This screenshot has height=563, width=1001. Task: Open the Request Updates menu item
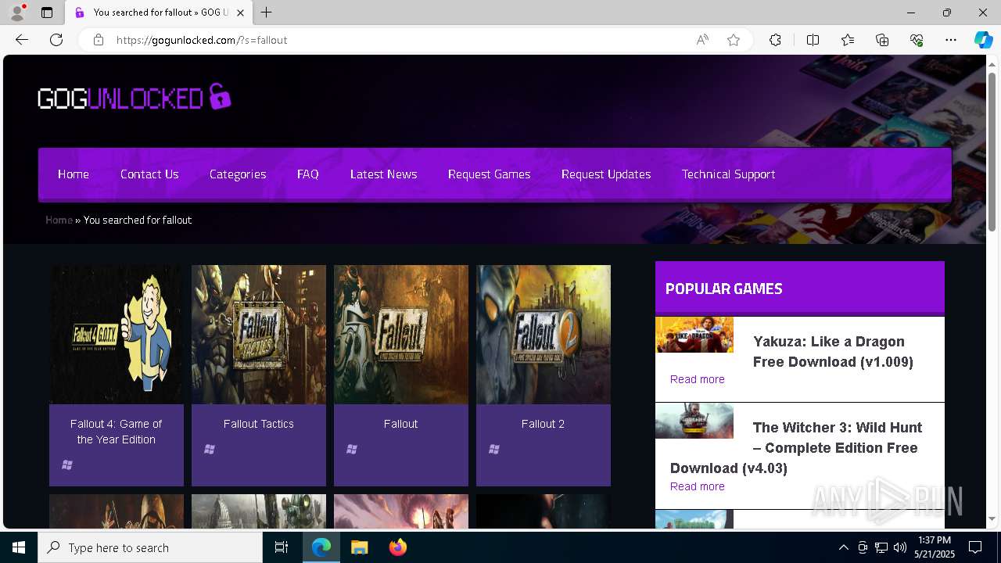coord(606,174)
